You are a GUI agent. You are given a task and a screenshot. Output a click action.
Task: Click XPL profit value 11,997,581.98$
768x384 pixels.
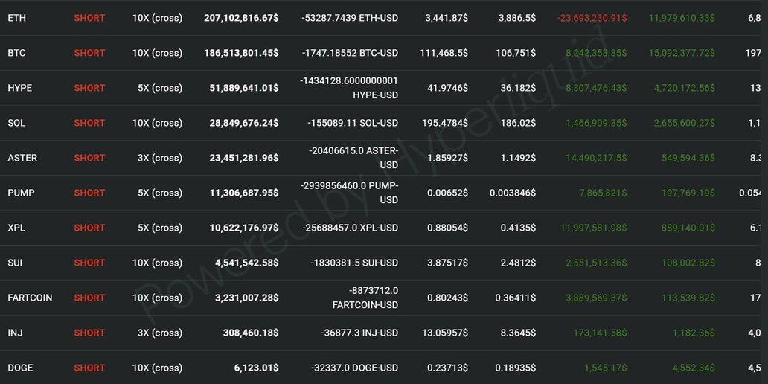pyautogui.click(x=593, y=228)
